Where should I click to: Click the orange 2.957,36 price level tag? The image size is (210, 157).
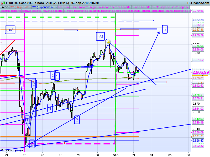(198, 30)
